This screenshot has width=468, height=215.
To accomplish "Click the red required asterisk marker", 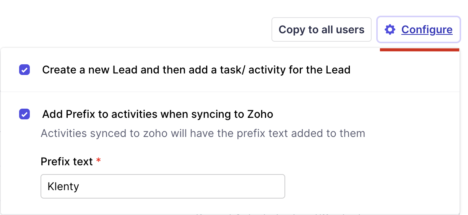I will click(x=99, y=161).
